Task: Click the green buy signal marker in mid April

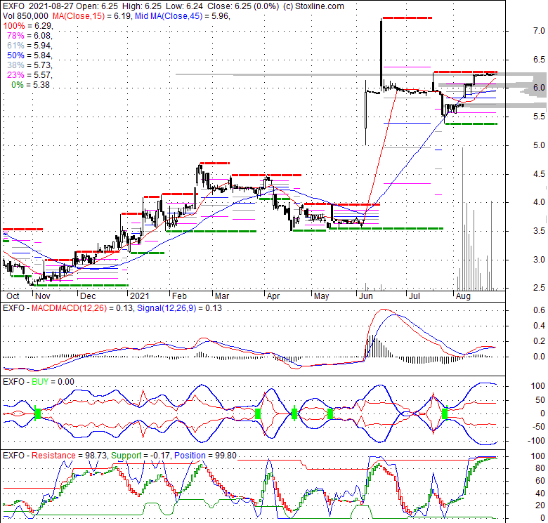Action: (x=294, y=413)
